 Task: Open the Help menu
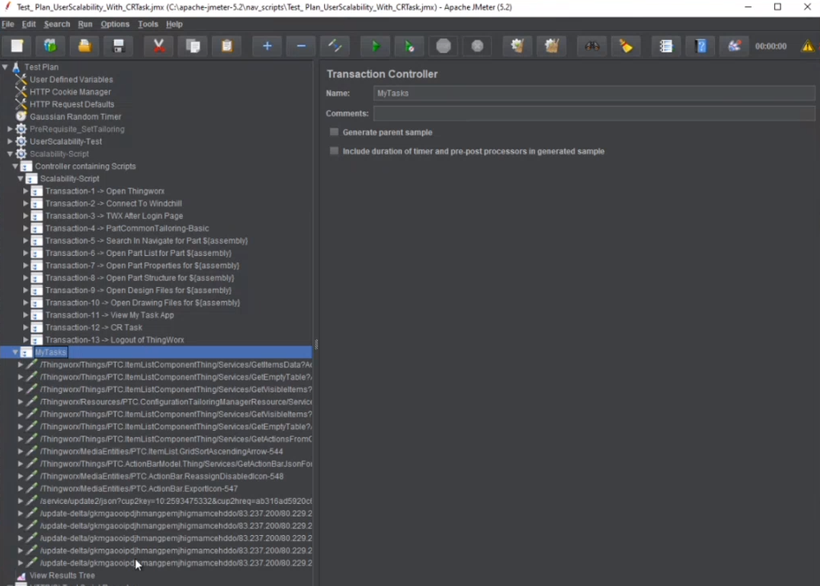[x=174, y=24]
